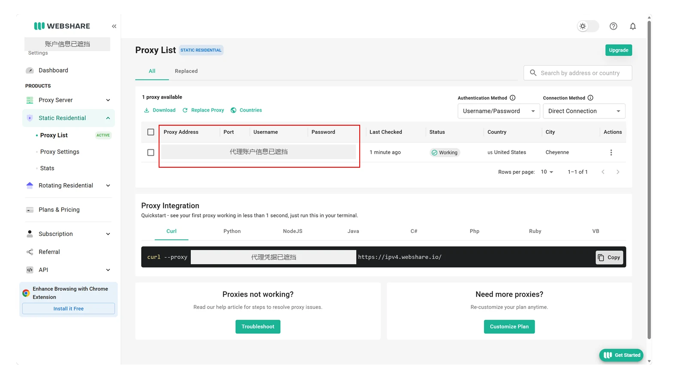
Task: Click the Dashboard gauge icon in sidebar
Action: pos(30,70)
